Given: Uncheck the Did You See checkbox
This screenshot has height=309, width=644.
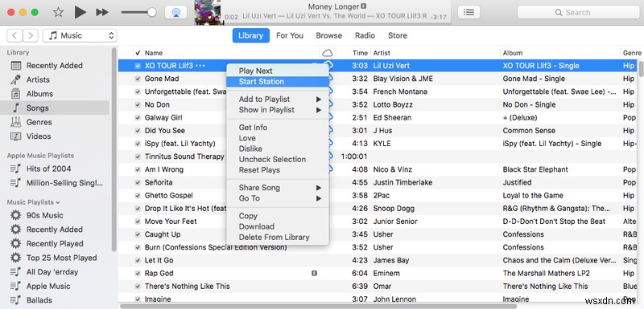Looking at the screenshot, I should 138,131.
